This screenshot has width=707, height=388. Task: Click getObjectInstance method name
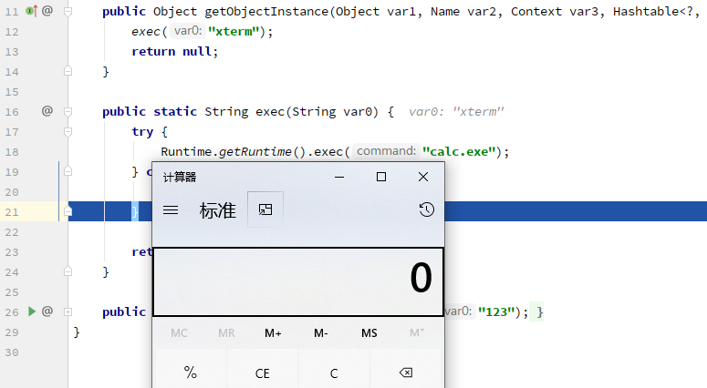266,12
